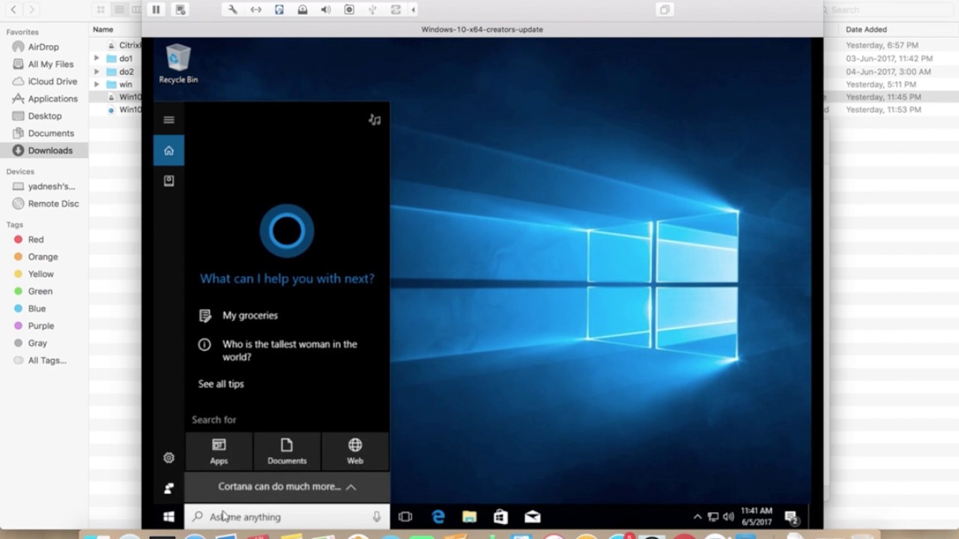Open Cortana settings gear
The width and height of the screenshot is (959, 539).
click(x=169, y=457)
